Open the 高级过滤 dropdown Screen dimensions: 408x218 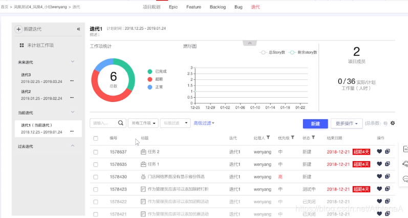pyautogui.click(x=204, y=123)
